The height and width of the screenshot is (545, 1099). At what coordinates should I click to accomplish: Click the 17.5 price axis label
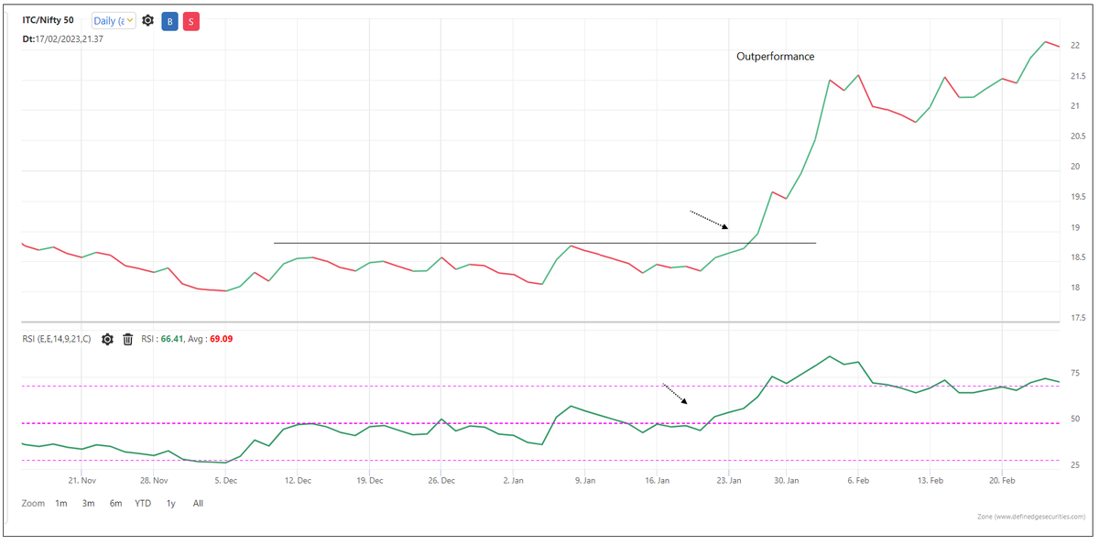(1078, 318)
